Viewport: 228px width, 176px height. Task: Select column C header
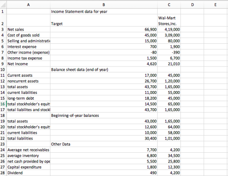coord(169,5)
